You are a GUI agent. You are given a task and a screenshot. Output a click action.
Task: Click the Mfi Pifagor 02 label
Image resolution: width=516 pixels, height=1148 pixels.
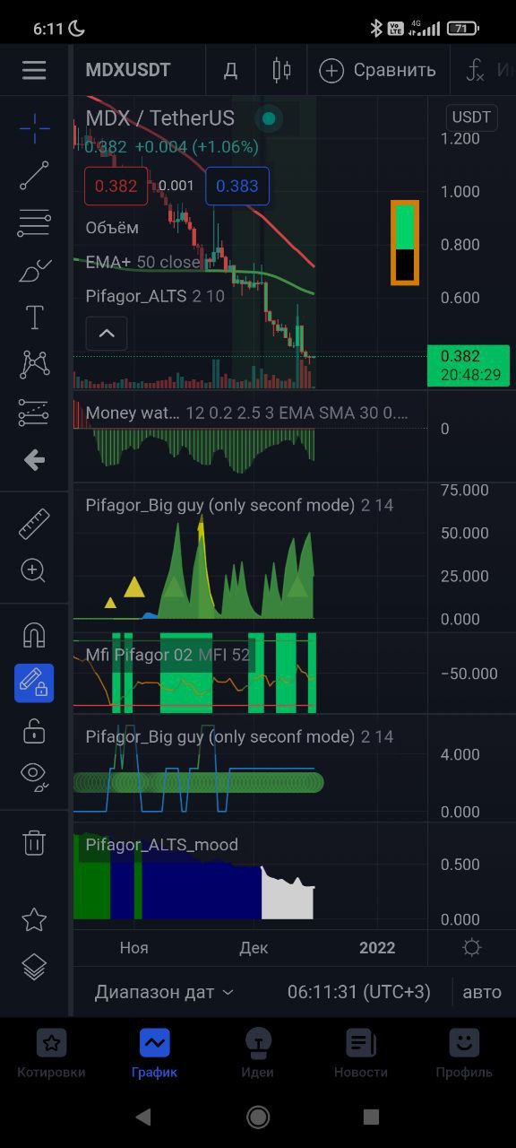(x=139, y=655)
